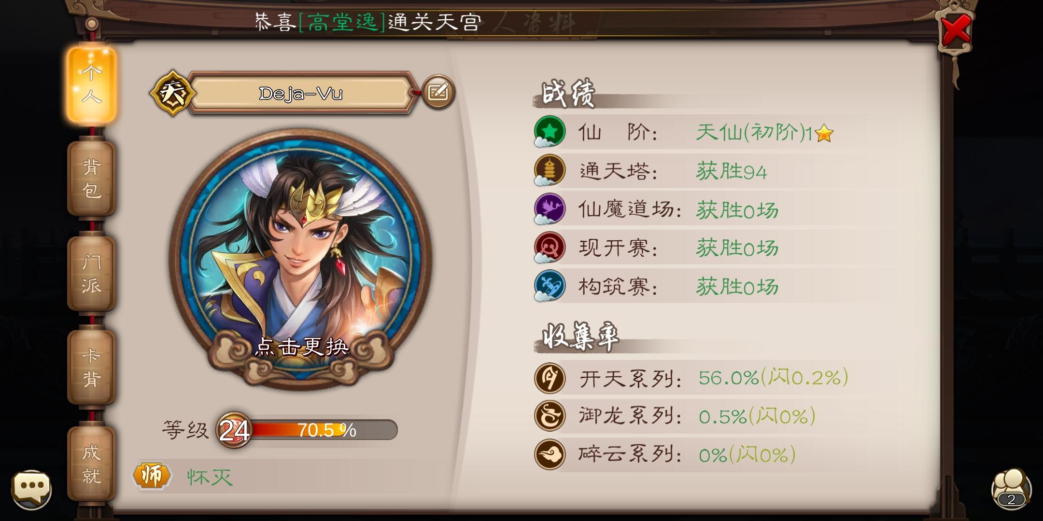Click the red 现开赛 icon

(x=550, y=247)
